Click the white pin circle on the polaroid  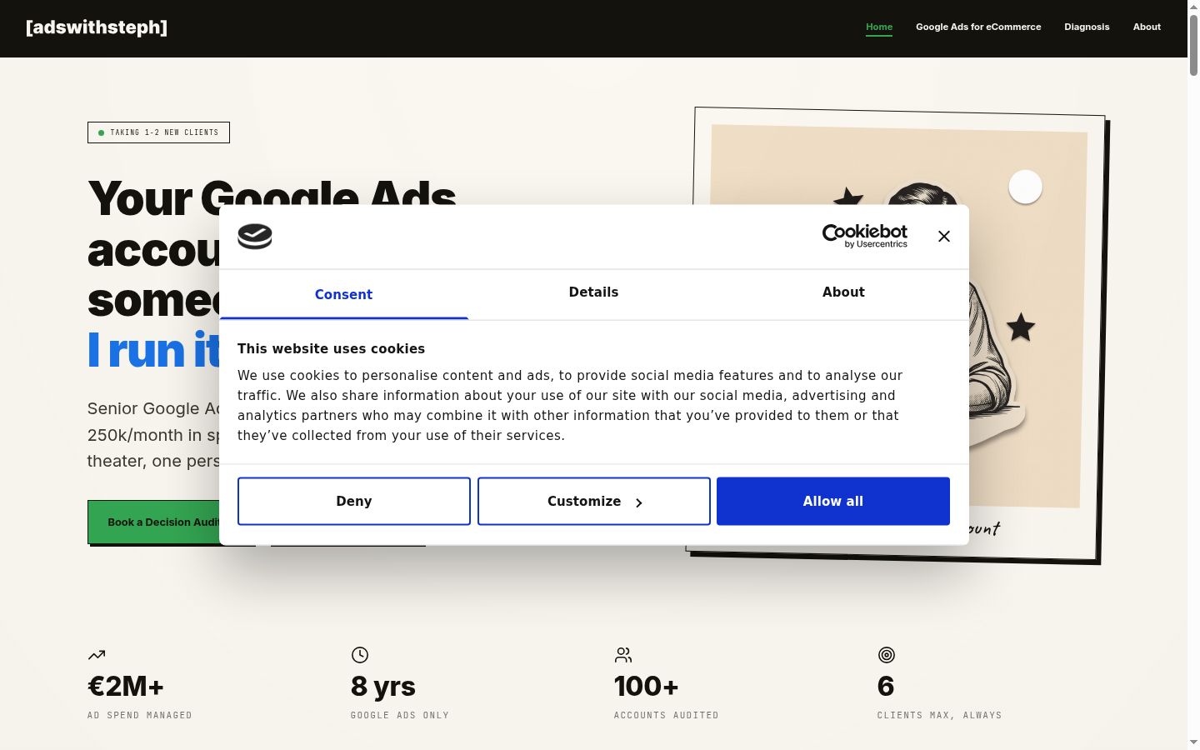(1026, 187)
